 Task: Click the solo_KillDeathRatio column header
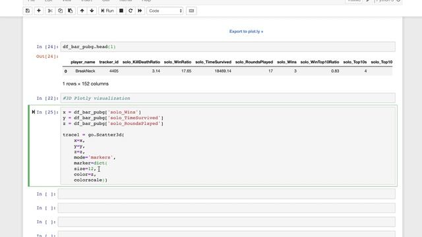(x=141, y=62)
